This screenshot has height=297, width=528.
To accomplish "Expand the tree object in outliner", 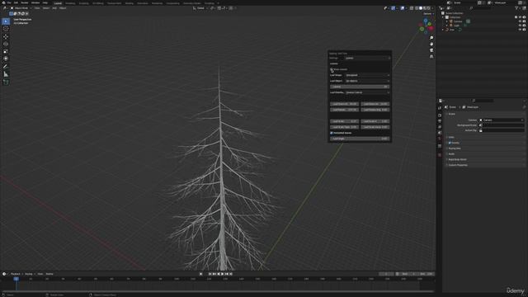I will point(444,30).
